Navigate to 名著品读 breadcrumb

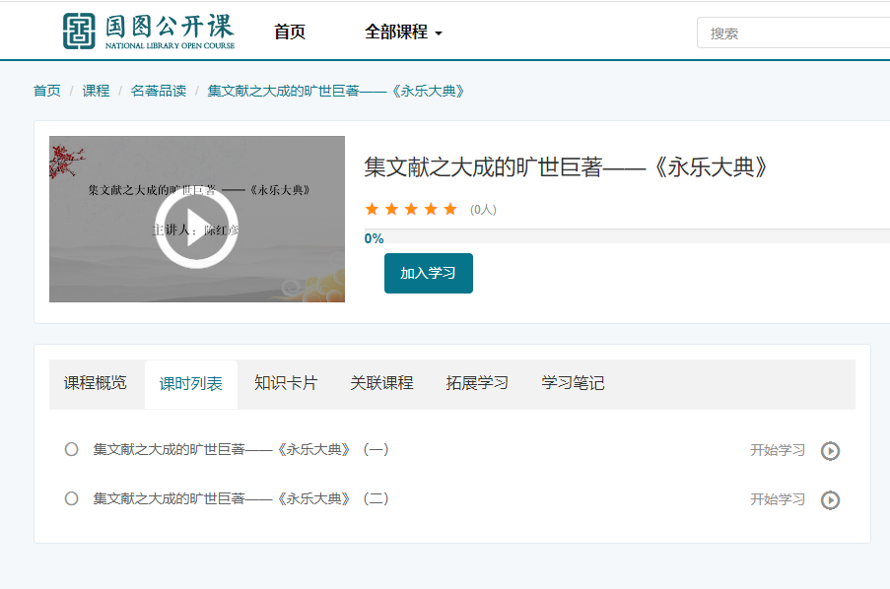click(x=159, y=91)
